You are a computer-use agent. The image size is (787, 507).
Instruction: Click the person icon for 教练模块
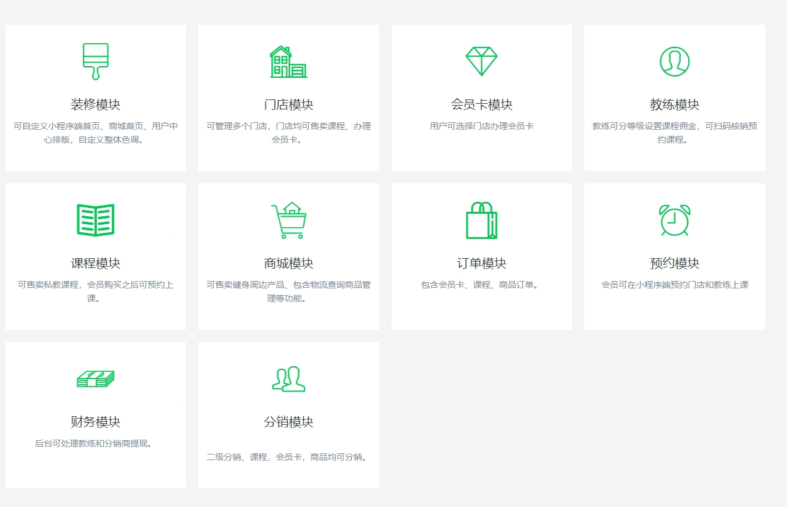point(675,59)
